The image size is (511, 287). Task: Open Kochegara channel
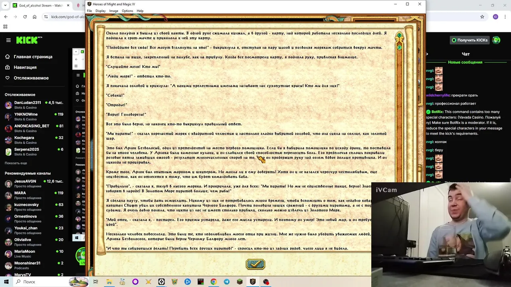[x=34, y=140]
